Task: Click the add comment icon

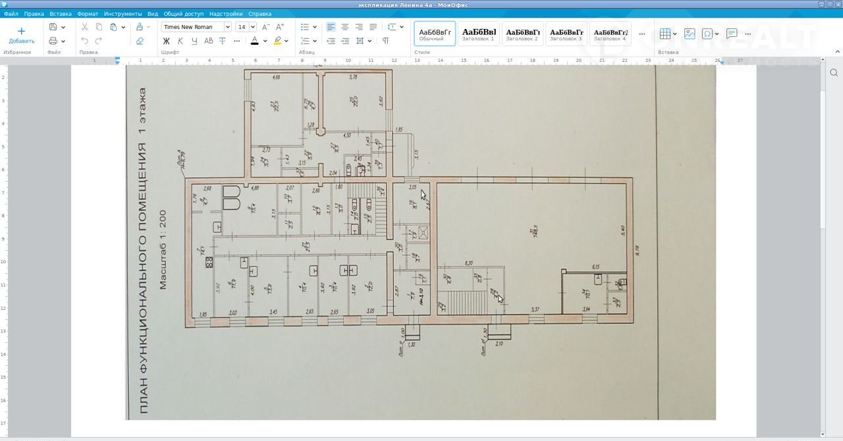Action: click(732, 34)
